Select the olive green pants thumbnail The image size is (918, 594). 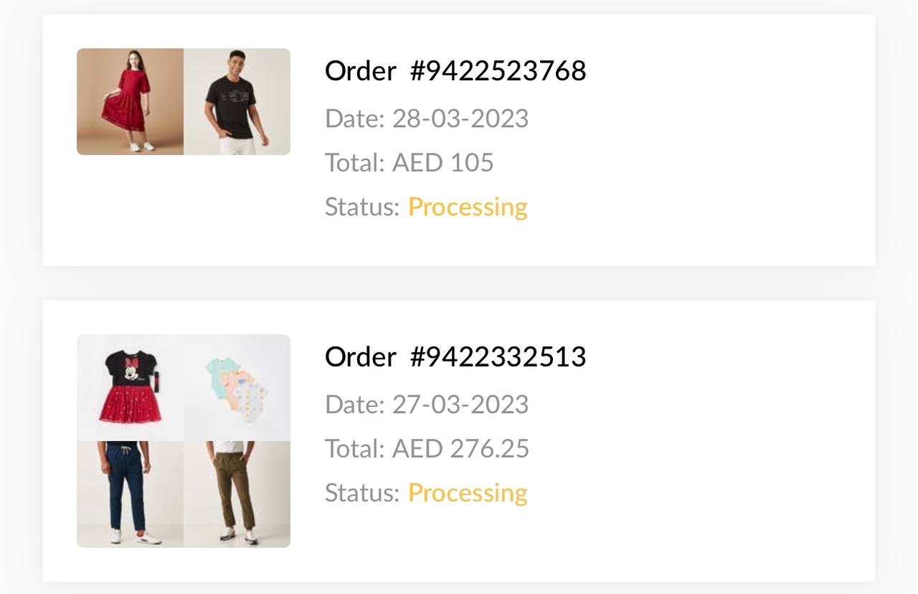pos(237,494)
